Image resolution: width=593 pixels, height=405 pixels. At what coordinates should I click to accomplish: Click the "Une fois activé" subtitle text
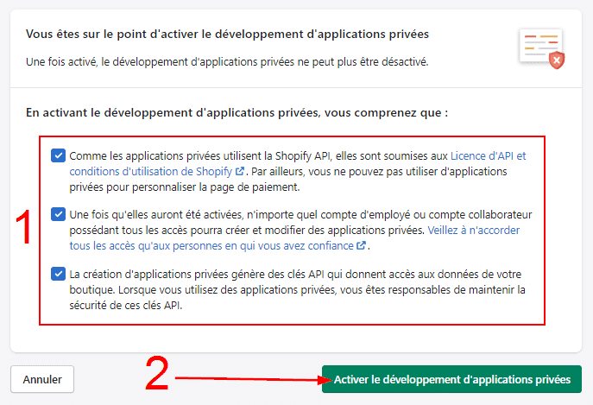pyautogui.click(x=226, y=62)
